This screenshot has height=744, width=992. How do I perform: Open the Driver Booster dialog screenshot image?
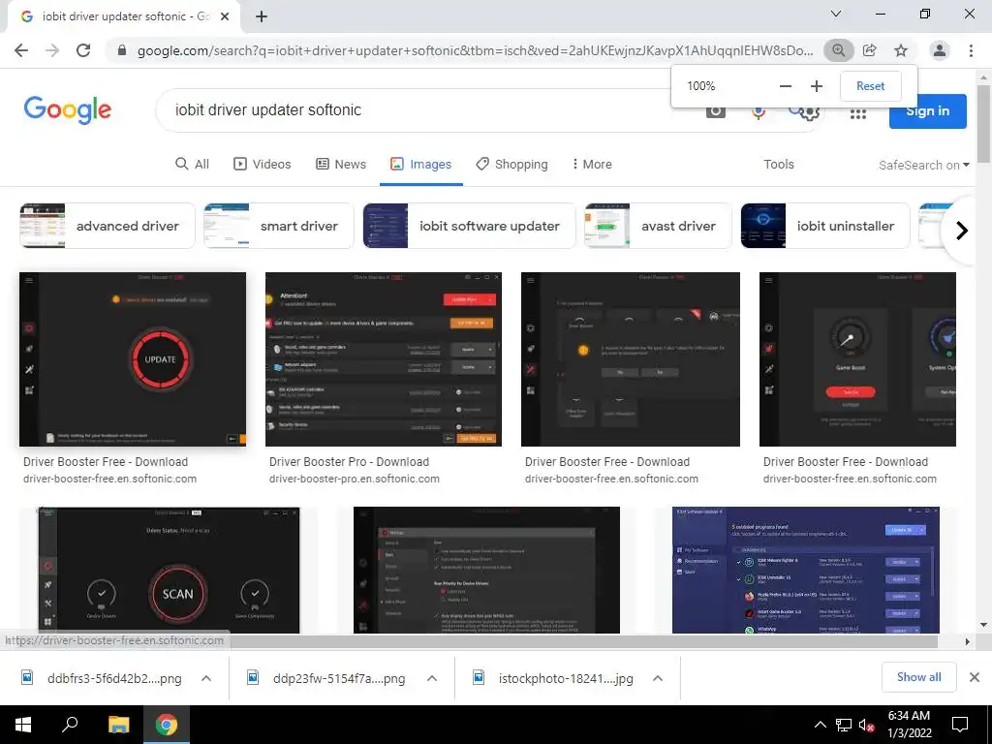click(630, 359)
